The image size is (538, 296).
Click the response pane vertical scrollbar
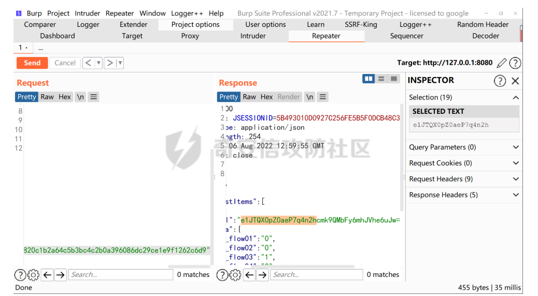click(402, 158)
